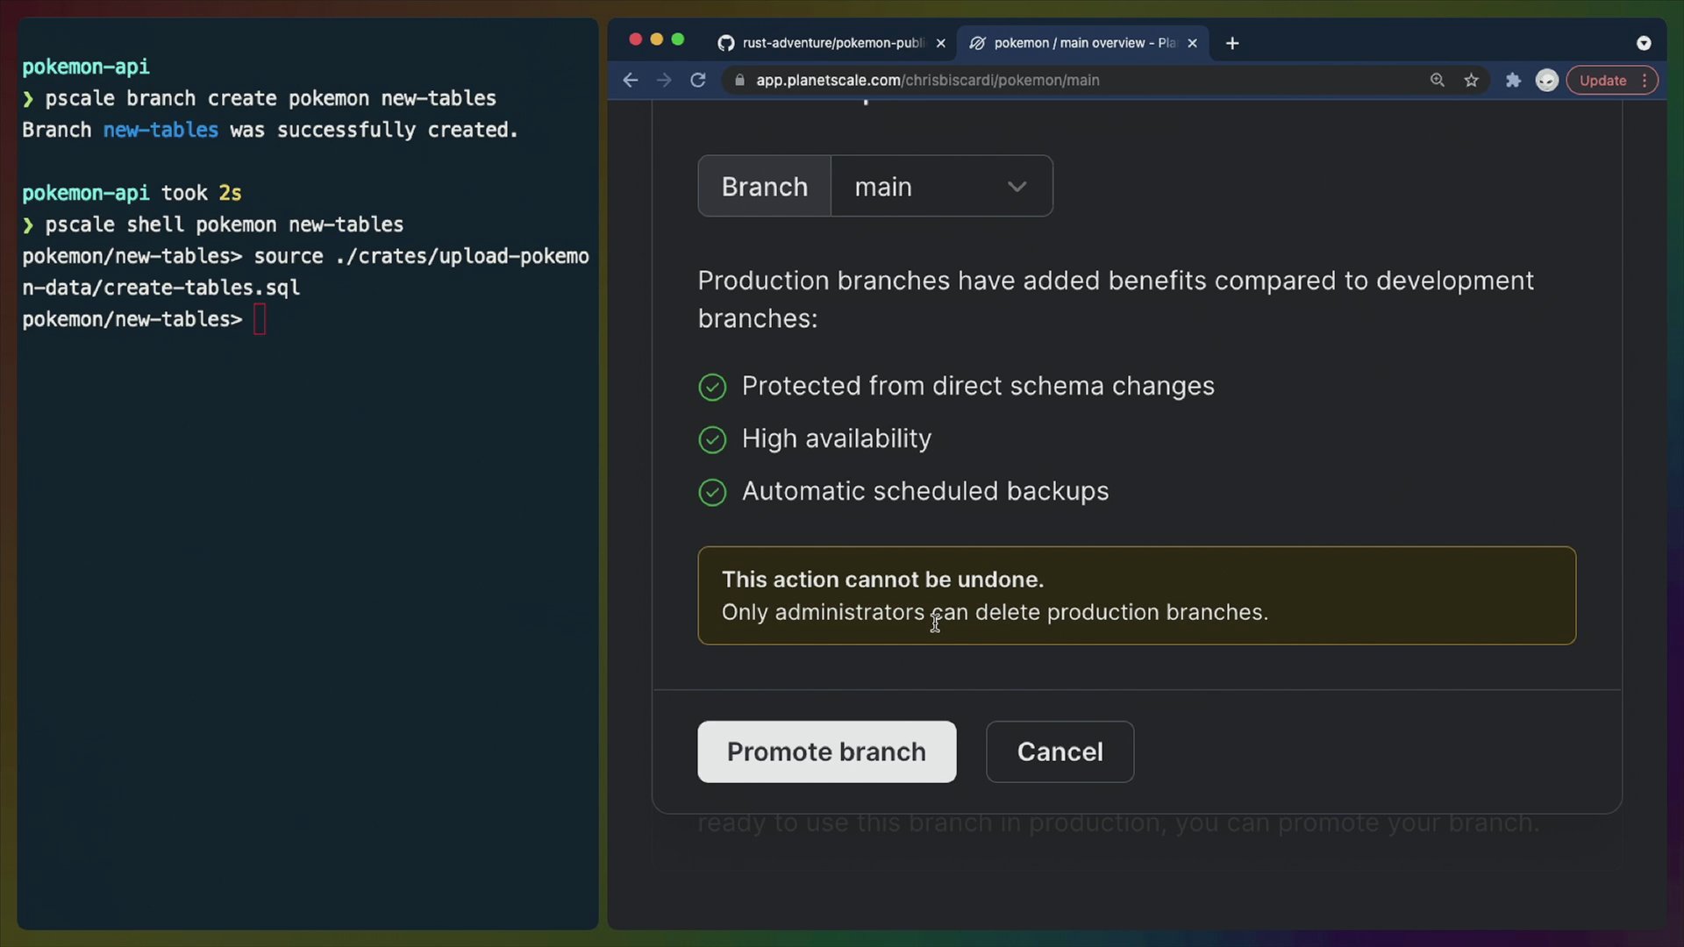The width and height of the screenshot is (1684, 947).
Task: Click the green check beside High availability
Action: [712, 439]
